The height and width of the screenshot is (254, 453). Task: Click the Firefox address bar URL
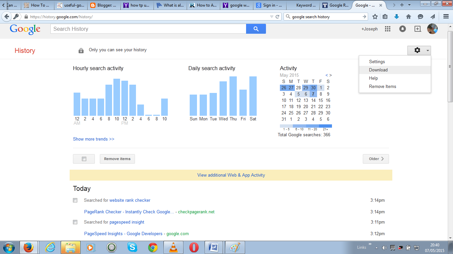pos(61,17)
